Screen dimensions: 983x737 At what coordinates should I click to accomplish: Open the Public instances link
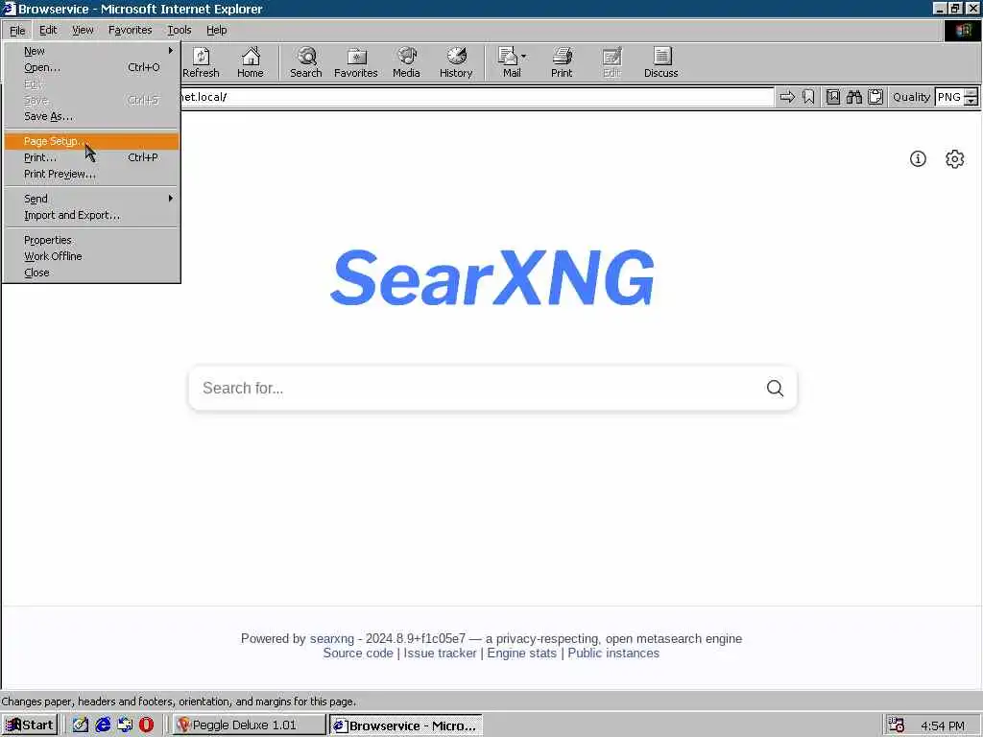(x=613, y=653)
